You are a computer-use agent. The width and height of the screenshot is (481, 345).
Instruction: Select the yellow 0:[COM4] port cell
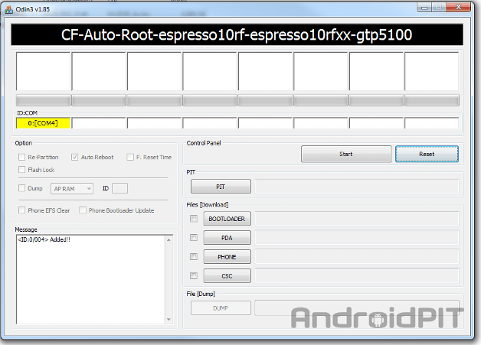(43, 123)
